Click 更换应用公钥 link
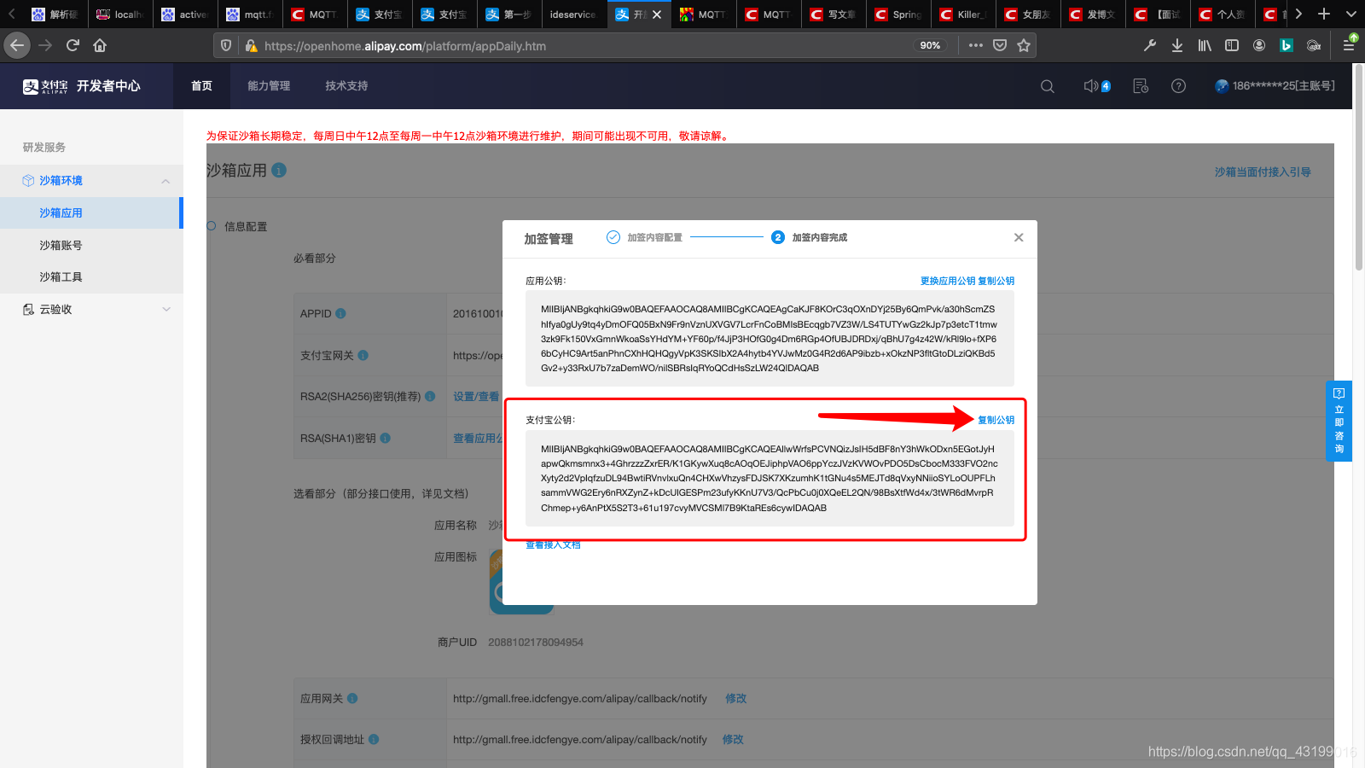Image resolution: width=1365 pixels, height=768 pixels. point(948,281)
